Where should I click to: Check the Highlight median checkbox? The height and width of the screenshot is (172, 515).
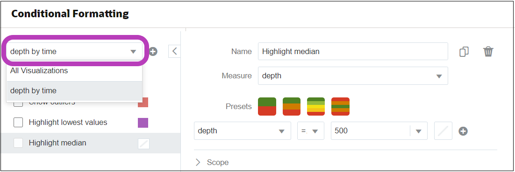pyautogui.click(x=18, y=143)
